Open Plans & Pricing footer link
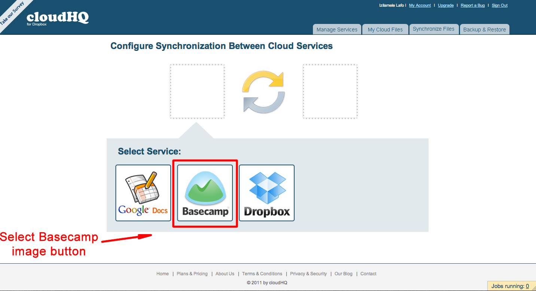536x291 pixels. click(x=192, y=274)
